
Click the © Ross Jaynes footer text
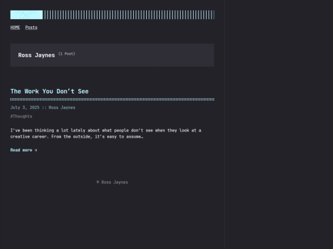point(112,183)
